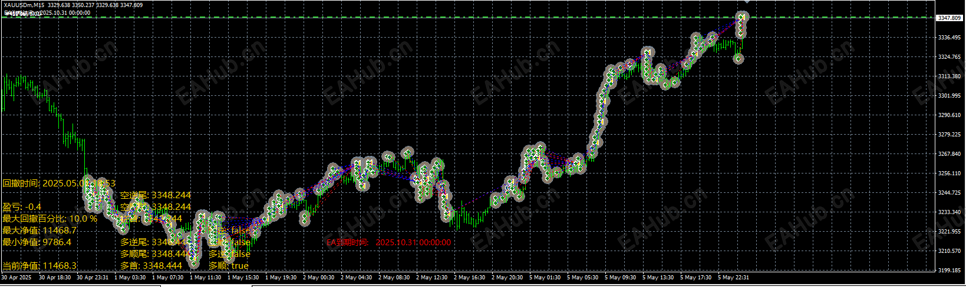Select the 5 May 13:30 time label
Screen dimensions: 966x287
pos(658,278)
